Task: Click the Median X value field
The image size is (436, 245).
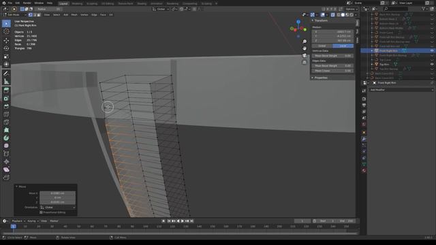Action: (x=332, y=32)
